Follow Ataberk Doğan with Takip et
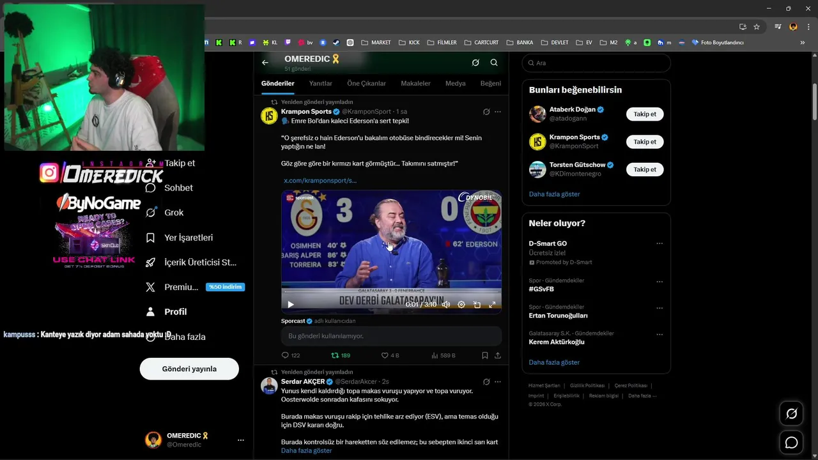Viewport: 818px width, 460px height. tap(645, 114)
